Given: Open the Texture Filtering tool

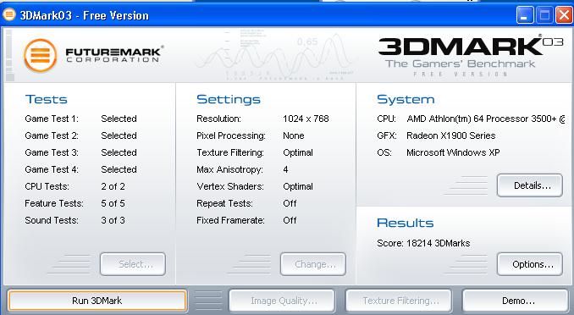Looking at the screenshot, I should point(399,301).
